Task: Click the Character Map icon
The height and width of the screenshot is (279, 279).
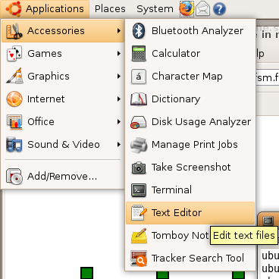Action: (139, 77)
